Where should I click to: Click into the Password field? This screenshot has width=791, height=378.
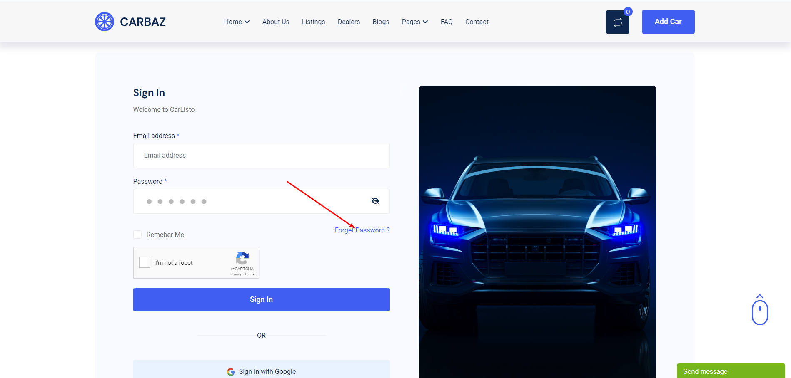point(250,201)
